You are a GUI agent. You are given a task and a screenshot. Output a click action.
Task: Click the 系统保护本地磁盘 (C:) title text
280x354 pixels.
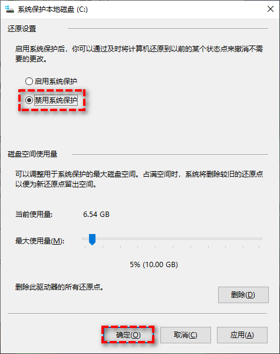point(52,9)
